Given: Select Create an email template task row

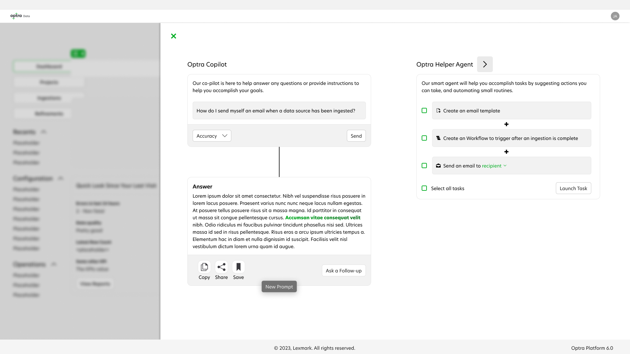Looking at the screenshot, I should coord(512,111).
